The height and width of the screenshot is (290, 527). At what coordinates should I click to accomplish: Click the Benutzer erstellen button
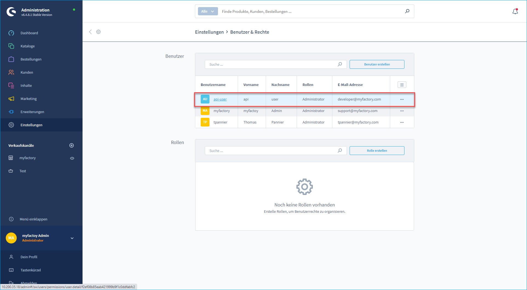tap(377, 64)
